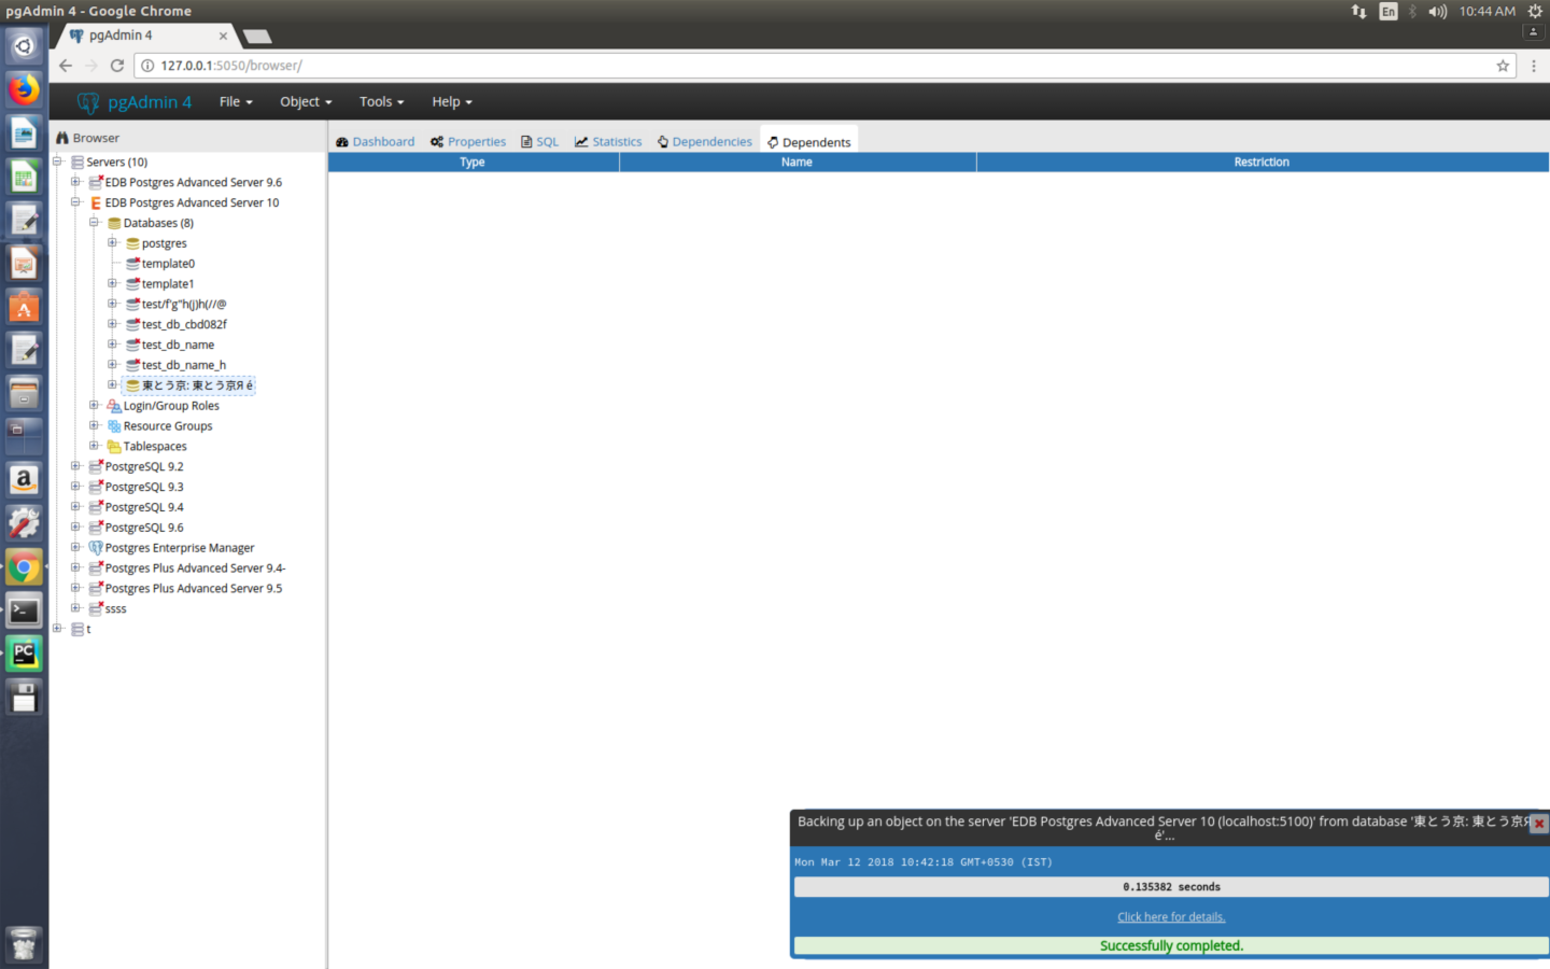This screenshot has height=969, width=1550.
Task: Click the Login/Group Roles icon
Action: click(114, 406)
